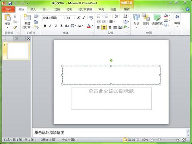Click the Cut scissors icon
The height and width of the screenshot is (144, 192).
tap(15, 16)
